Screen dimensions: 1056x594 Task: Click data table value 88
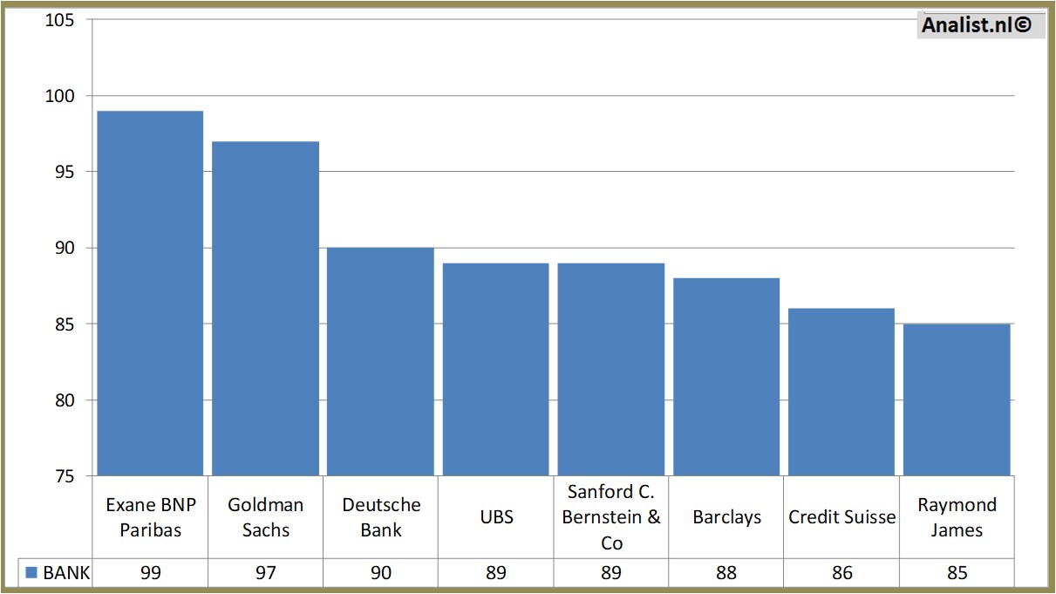click(x=726, y=573)
